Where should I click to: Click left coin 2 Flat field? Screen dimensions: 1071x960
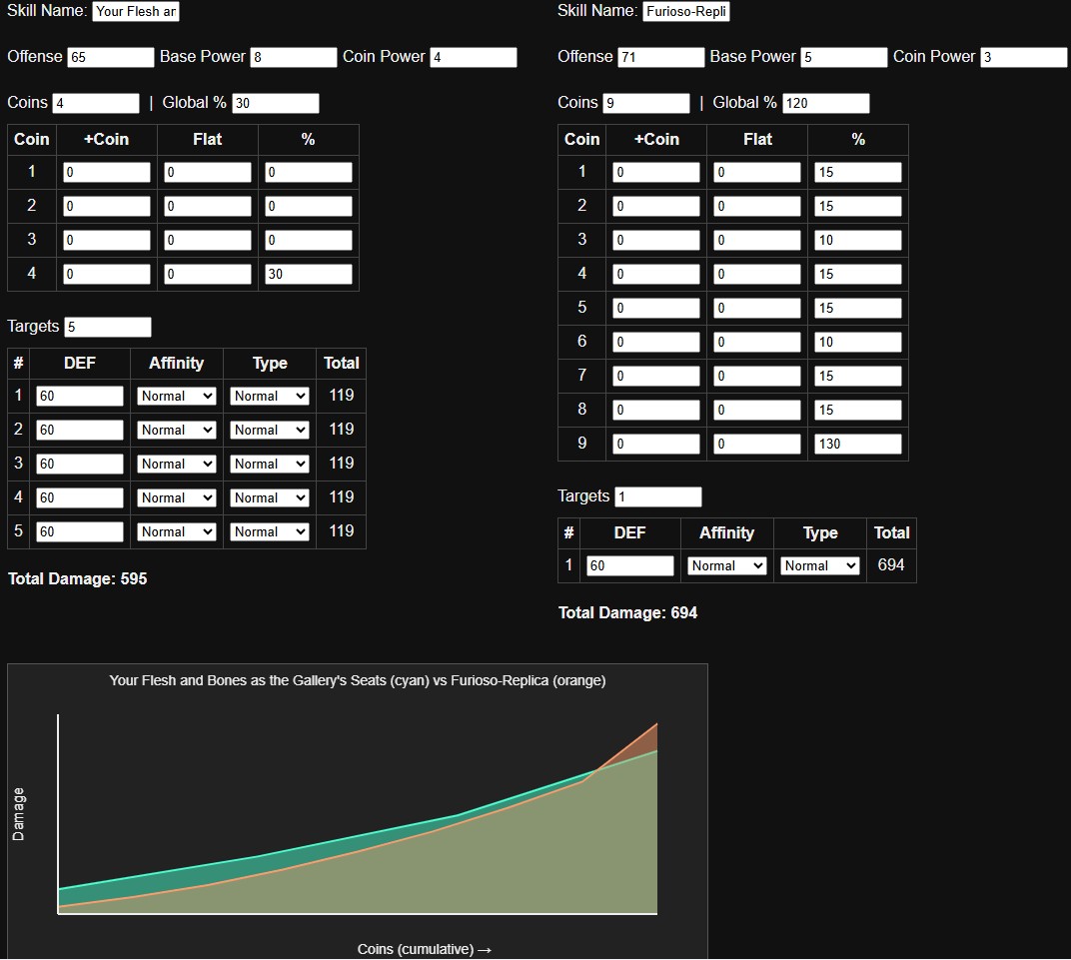tap(208, 206)
